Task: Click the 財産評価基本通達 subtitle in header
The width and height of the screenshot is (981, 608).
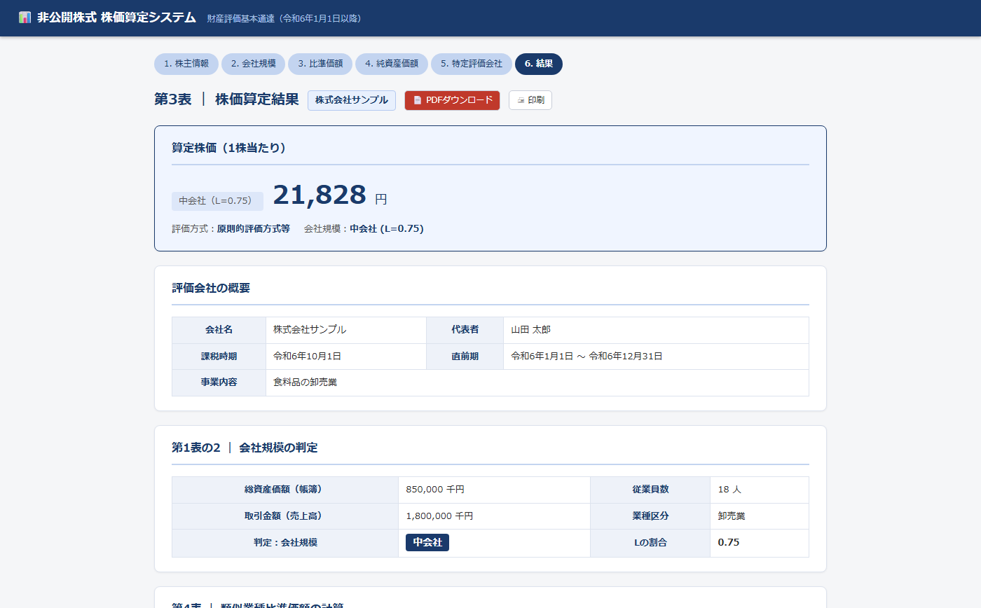Action: coord(284,18)
